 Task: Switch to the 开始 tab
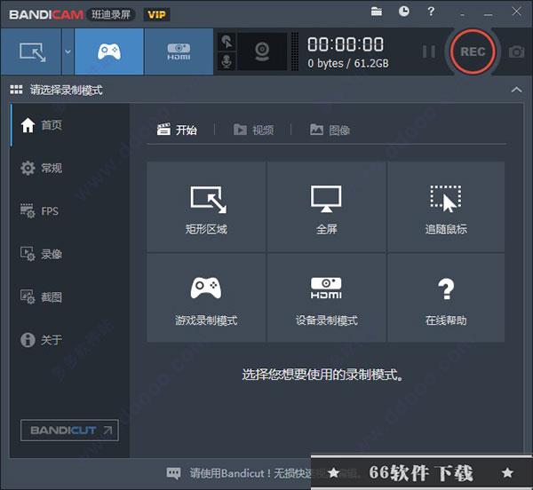click(177, 130)
